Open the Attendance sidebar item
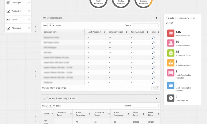207x124 pixels. (18, 28)
